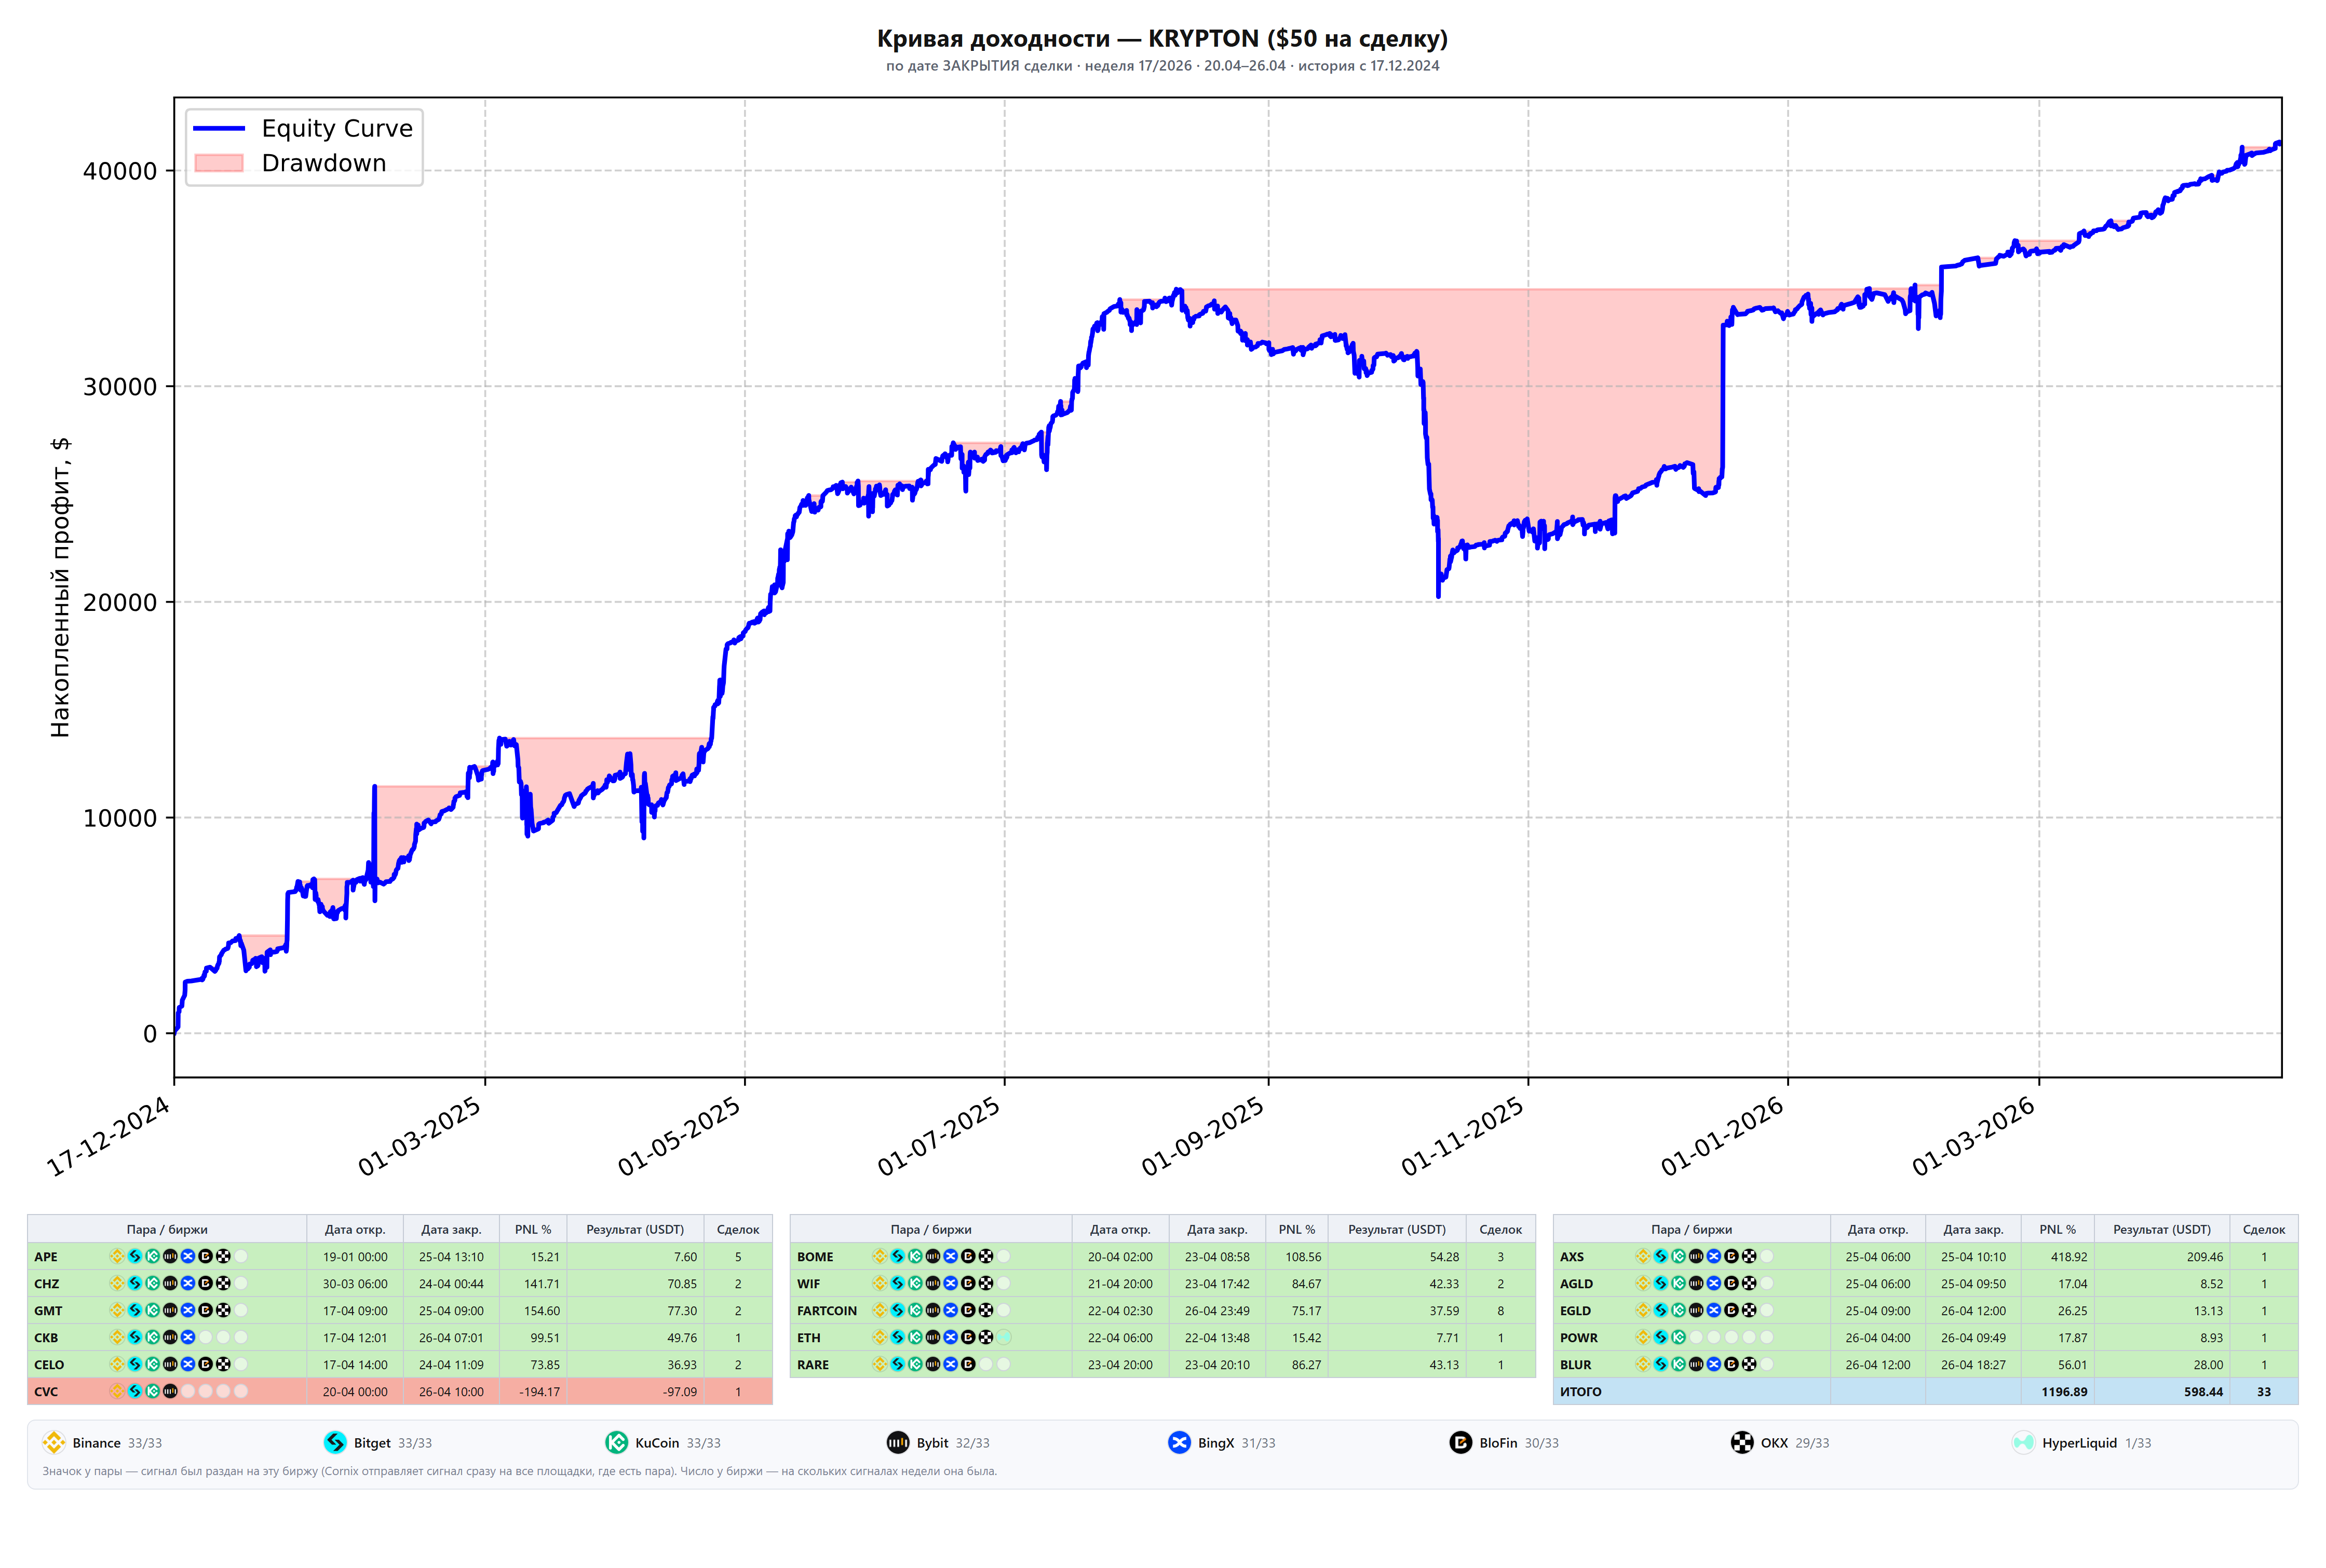Click the 40000 y-axis tick label

click(x=120, y=171)
